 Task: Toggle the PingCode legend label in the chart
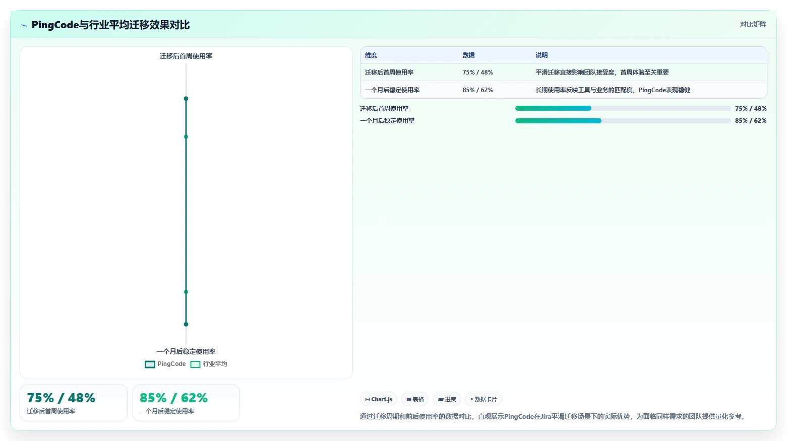tap(171, 364)
